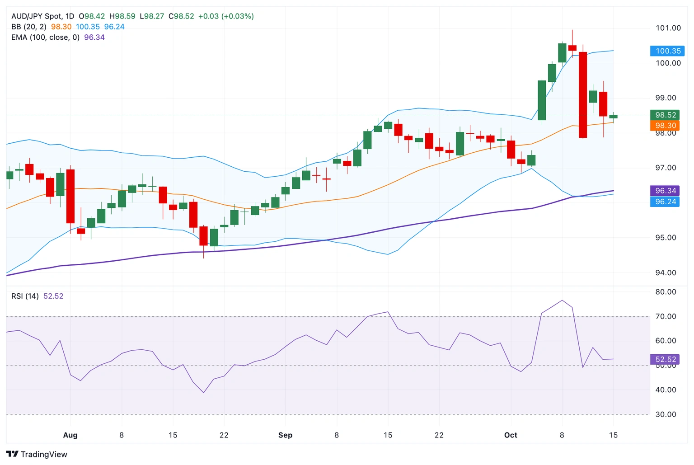Select the EMA (100, close, 0) legend
Screen dimensions: 694x465
click(45, 38)
